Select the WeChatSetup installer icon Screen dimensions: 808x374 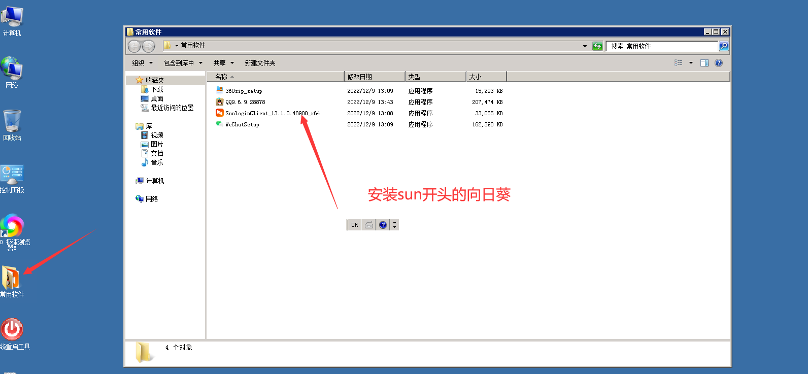click(219, 124)
